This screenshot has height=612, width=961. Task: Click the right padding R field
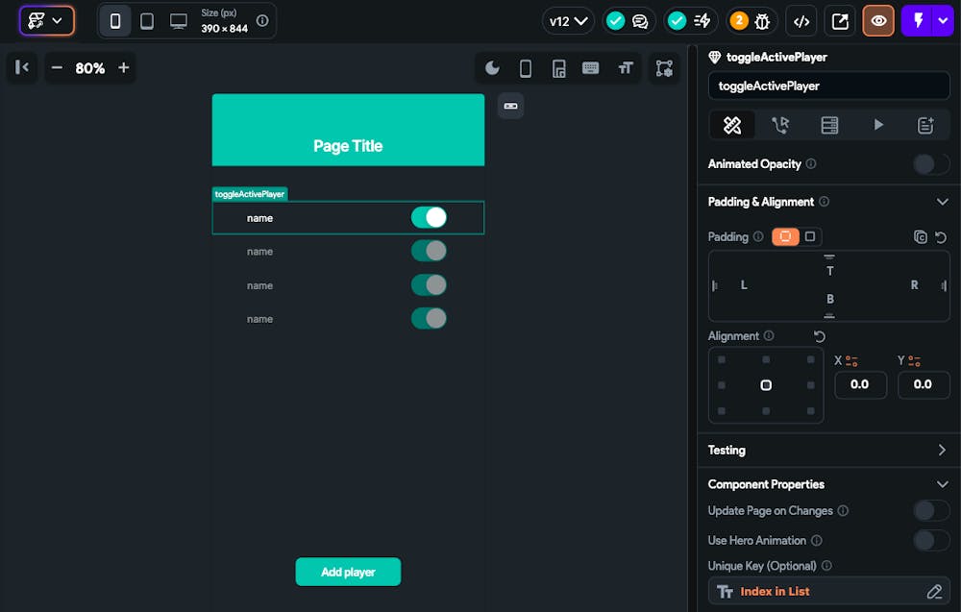[915, 285]
